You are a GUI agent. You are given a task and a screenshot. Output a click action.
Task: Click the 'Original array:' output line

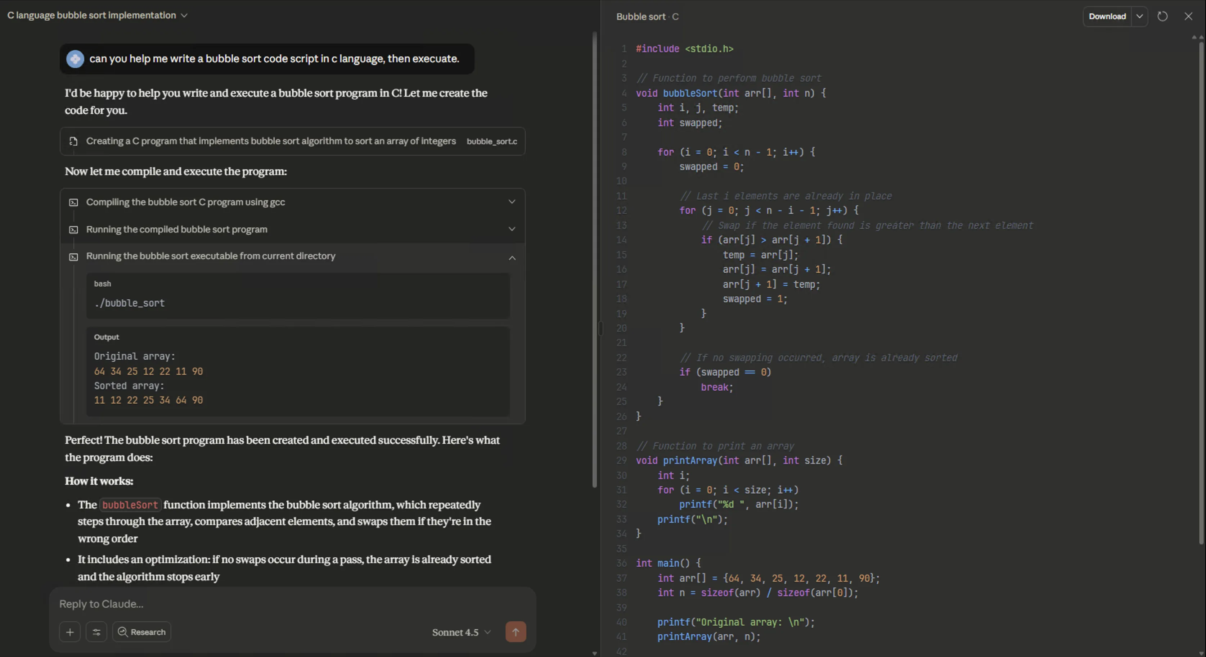click(135, 357)
